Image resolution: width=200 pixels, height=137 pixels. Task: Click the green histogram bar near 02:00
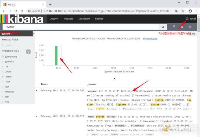[56, 56]
